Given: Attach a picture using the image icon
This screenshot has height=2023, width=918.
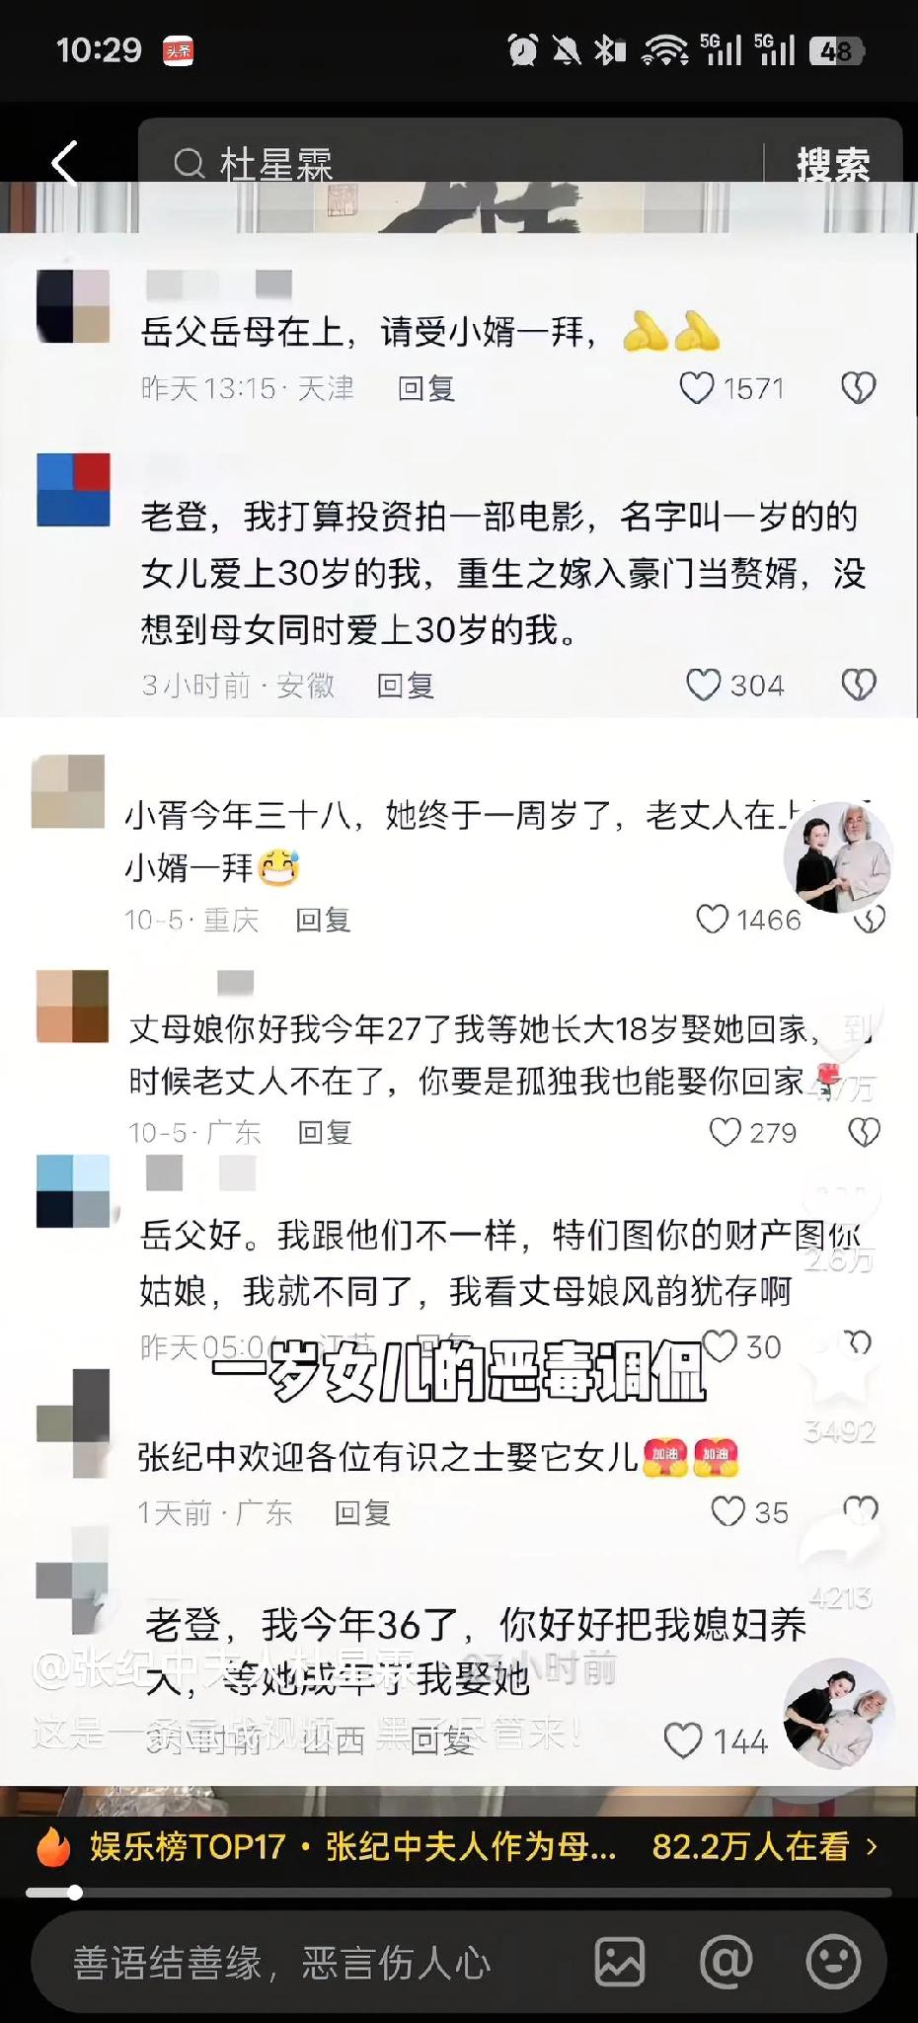Looking at the screenshot, I should click(620, 1962).
